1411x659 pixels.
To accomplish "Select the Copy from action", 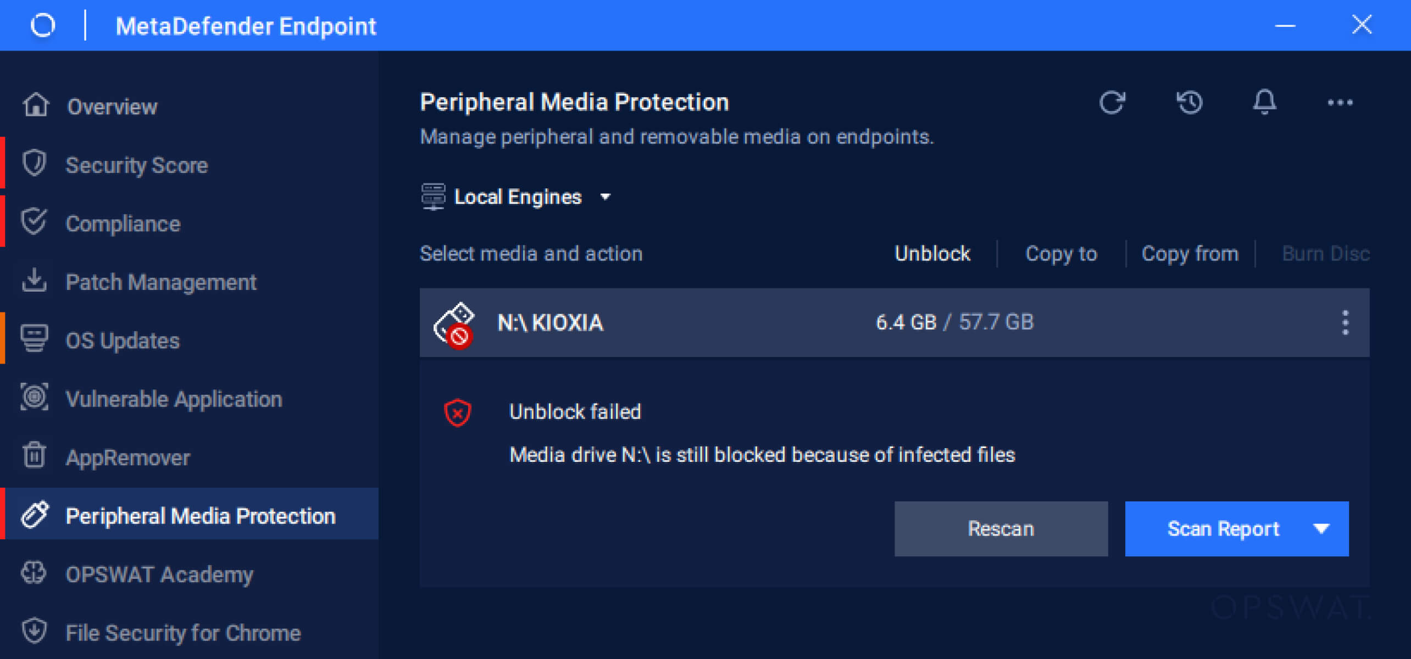I will coord(1190,253).
